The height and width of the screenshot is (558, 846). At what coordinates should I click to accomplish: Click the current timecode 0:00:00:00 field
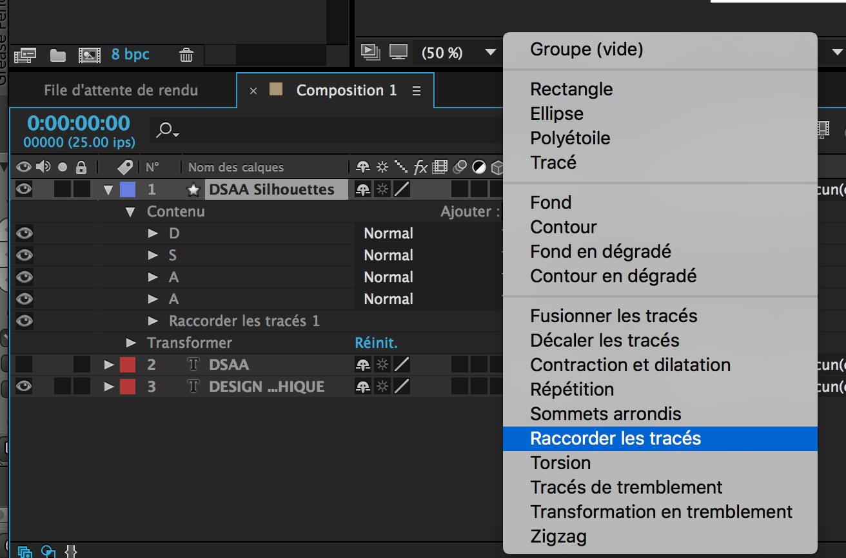79,123
